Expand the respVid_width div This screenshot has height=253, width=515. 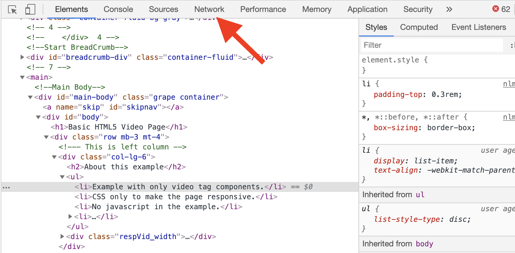(x=62, y=236)
